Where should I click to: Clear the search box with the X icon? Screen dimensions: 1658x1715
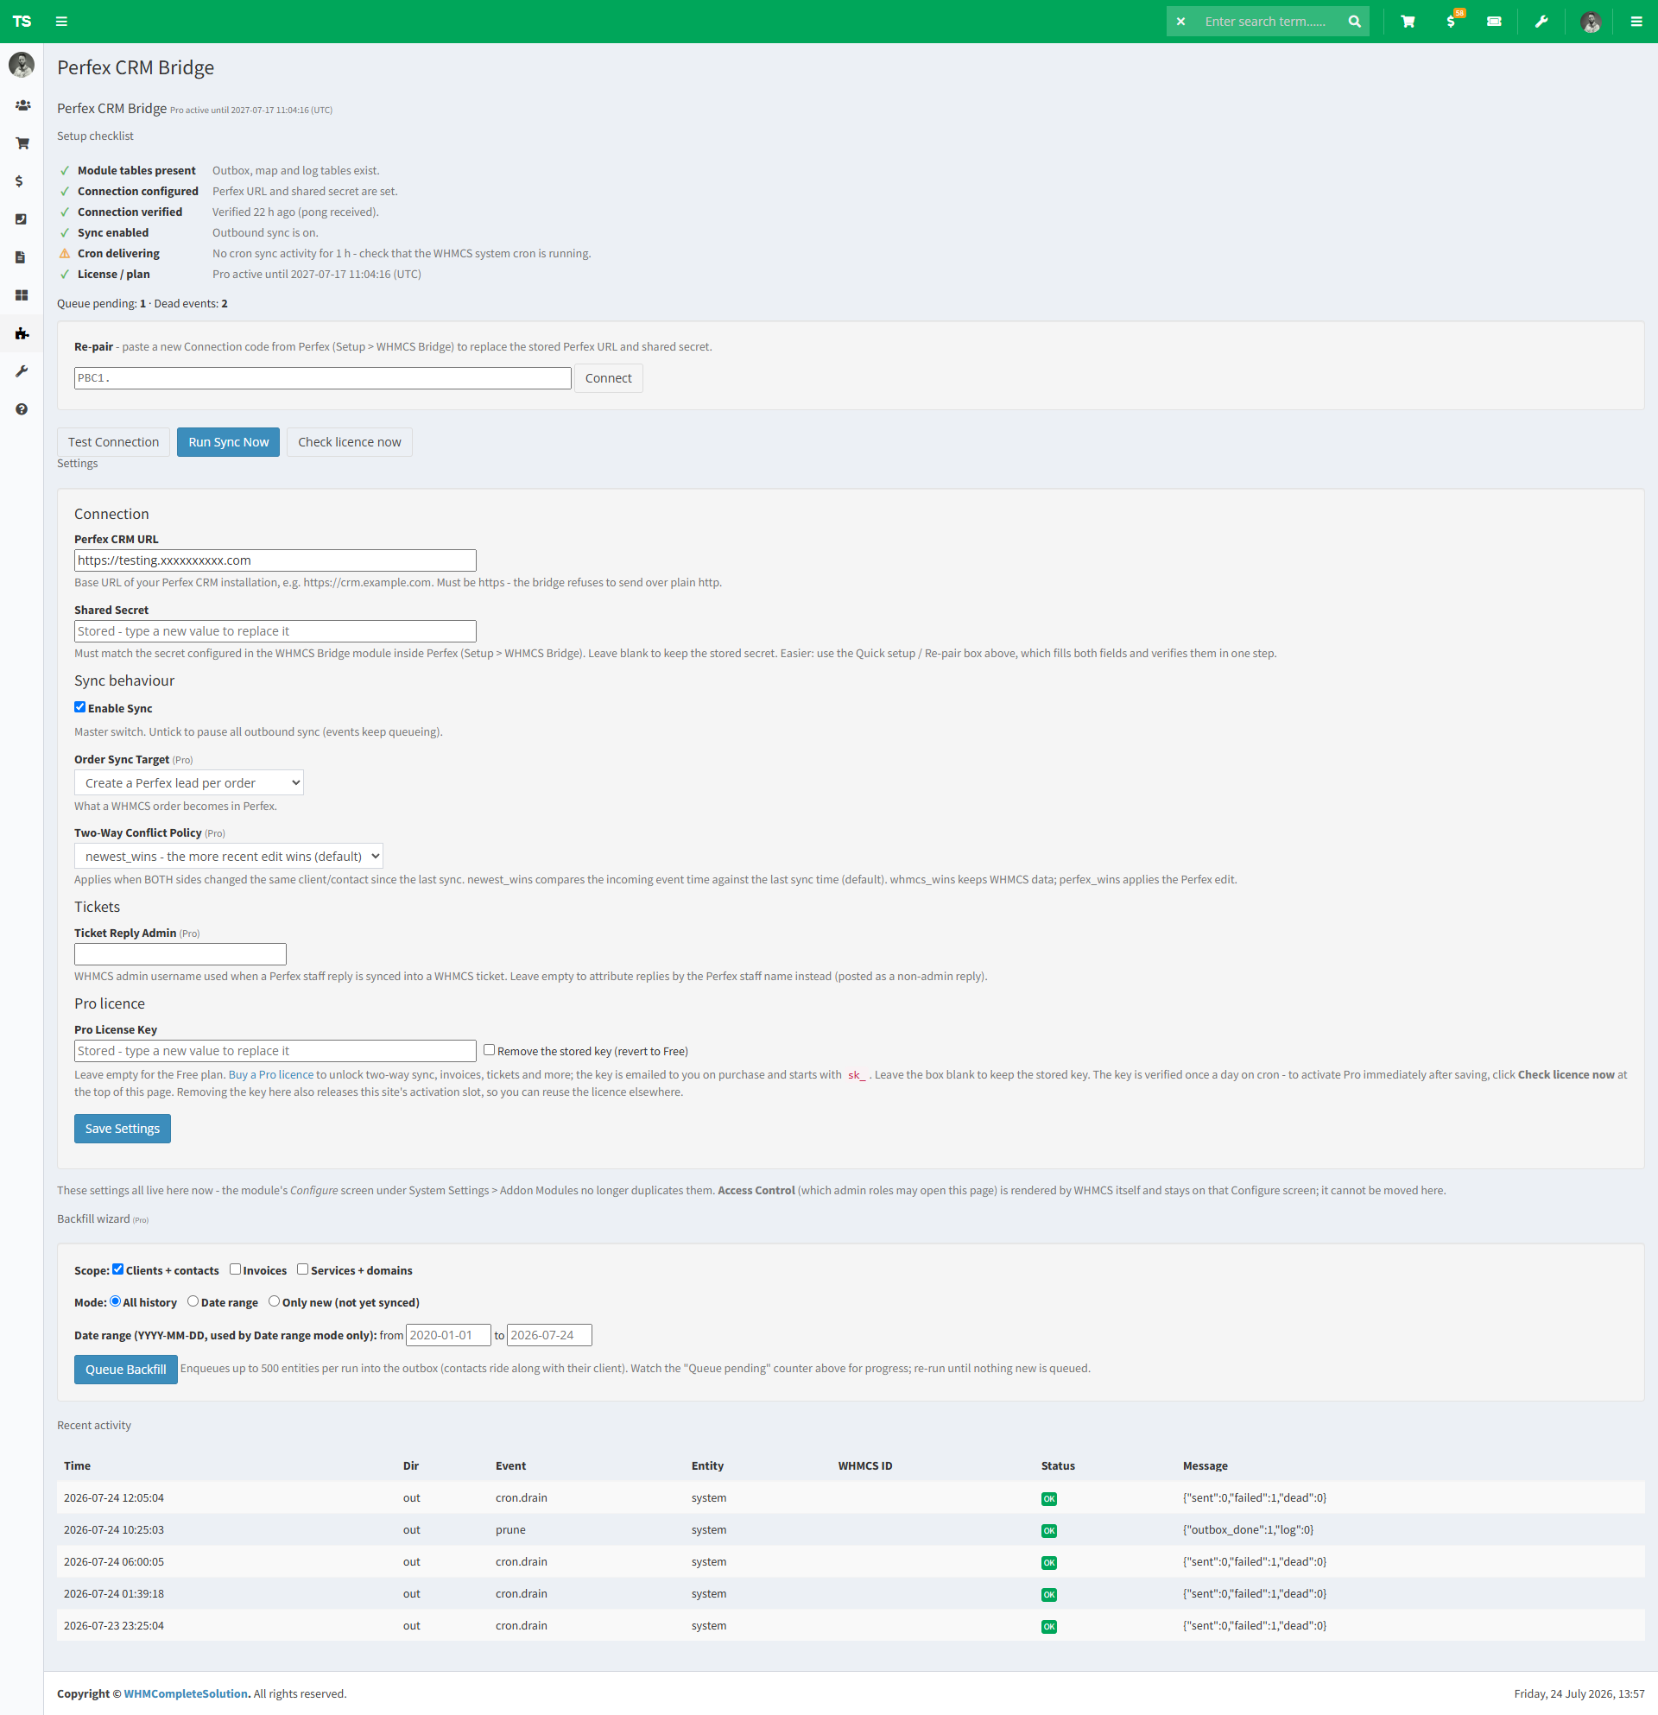tap(1181, 21)
